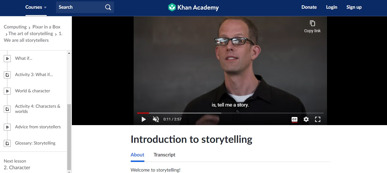Screen dimensions: 387x173
Task: Click the sidebar scroll up arrow
Action: 69,53
